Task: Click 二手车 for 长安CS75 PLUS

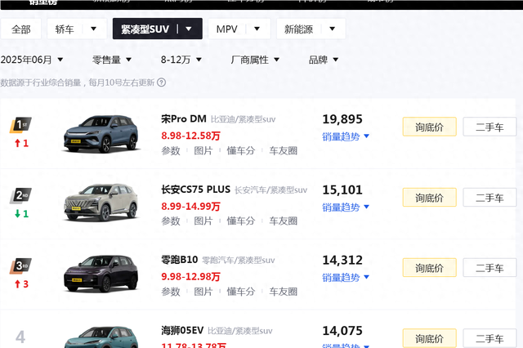Action: pyautogui.click(x=489, y=198)
